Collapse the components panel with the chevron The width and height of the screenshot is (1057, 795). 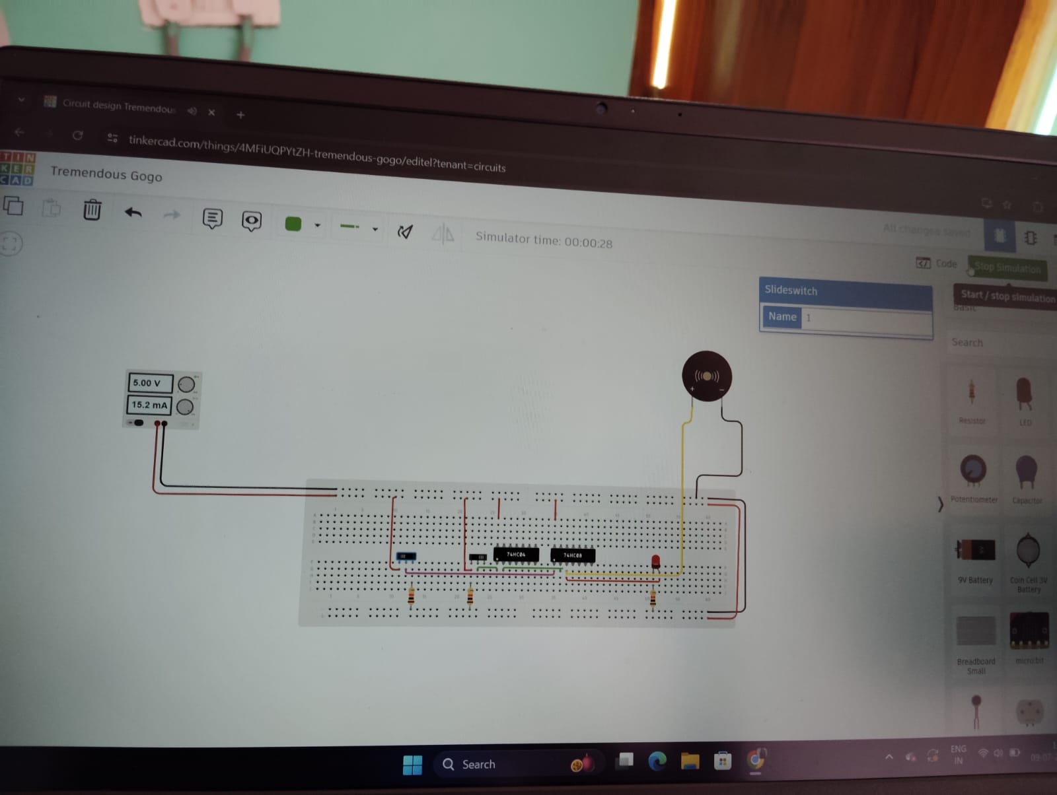pyautogui.click(x=940, y=504)
